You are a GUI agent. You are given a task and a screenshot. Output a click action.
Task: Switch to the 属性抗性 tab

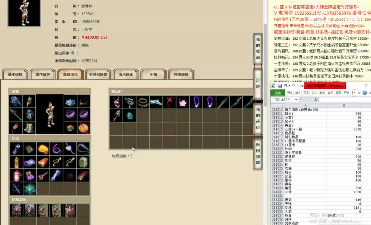coord(43,74)
